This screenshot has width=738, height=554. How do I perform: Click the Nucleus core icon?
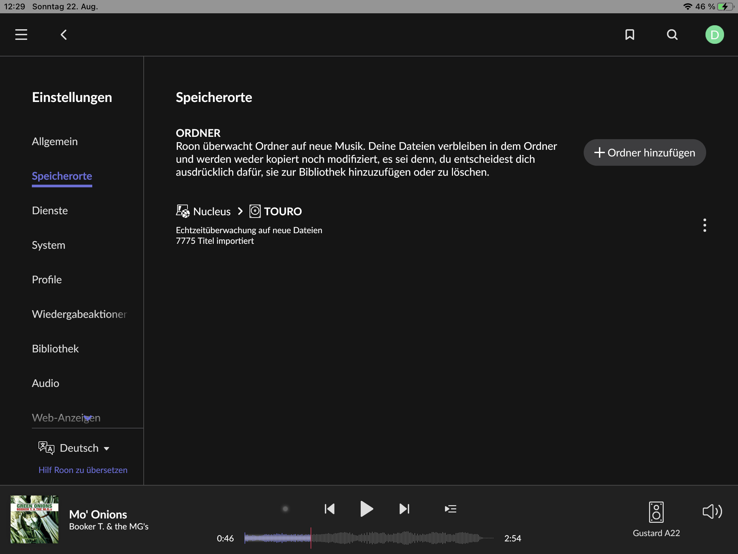183,211
